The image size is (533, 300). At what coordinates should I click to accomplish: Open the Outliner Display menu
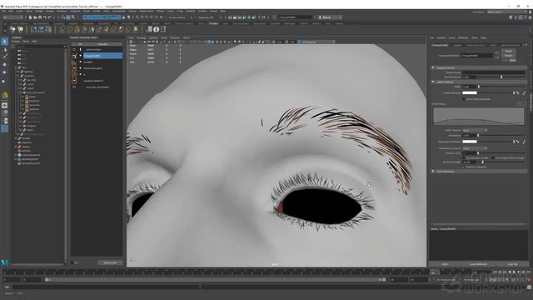[16, 42]
